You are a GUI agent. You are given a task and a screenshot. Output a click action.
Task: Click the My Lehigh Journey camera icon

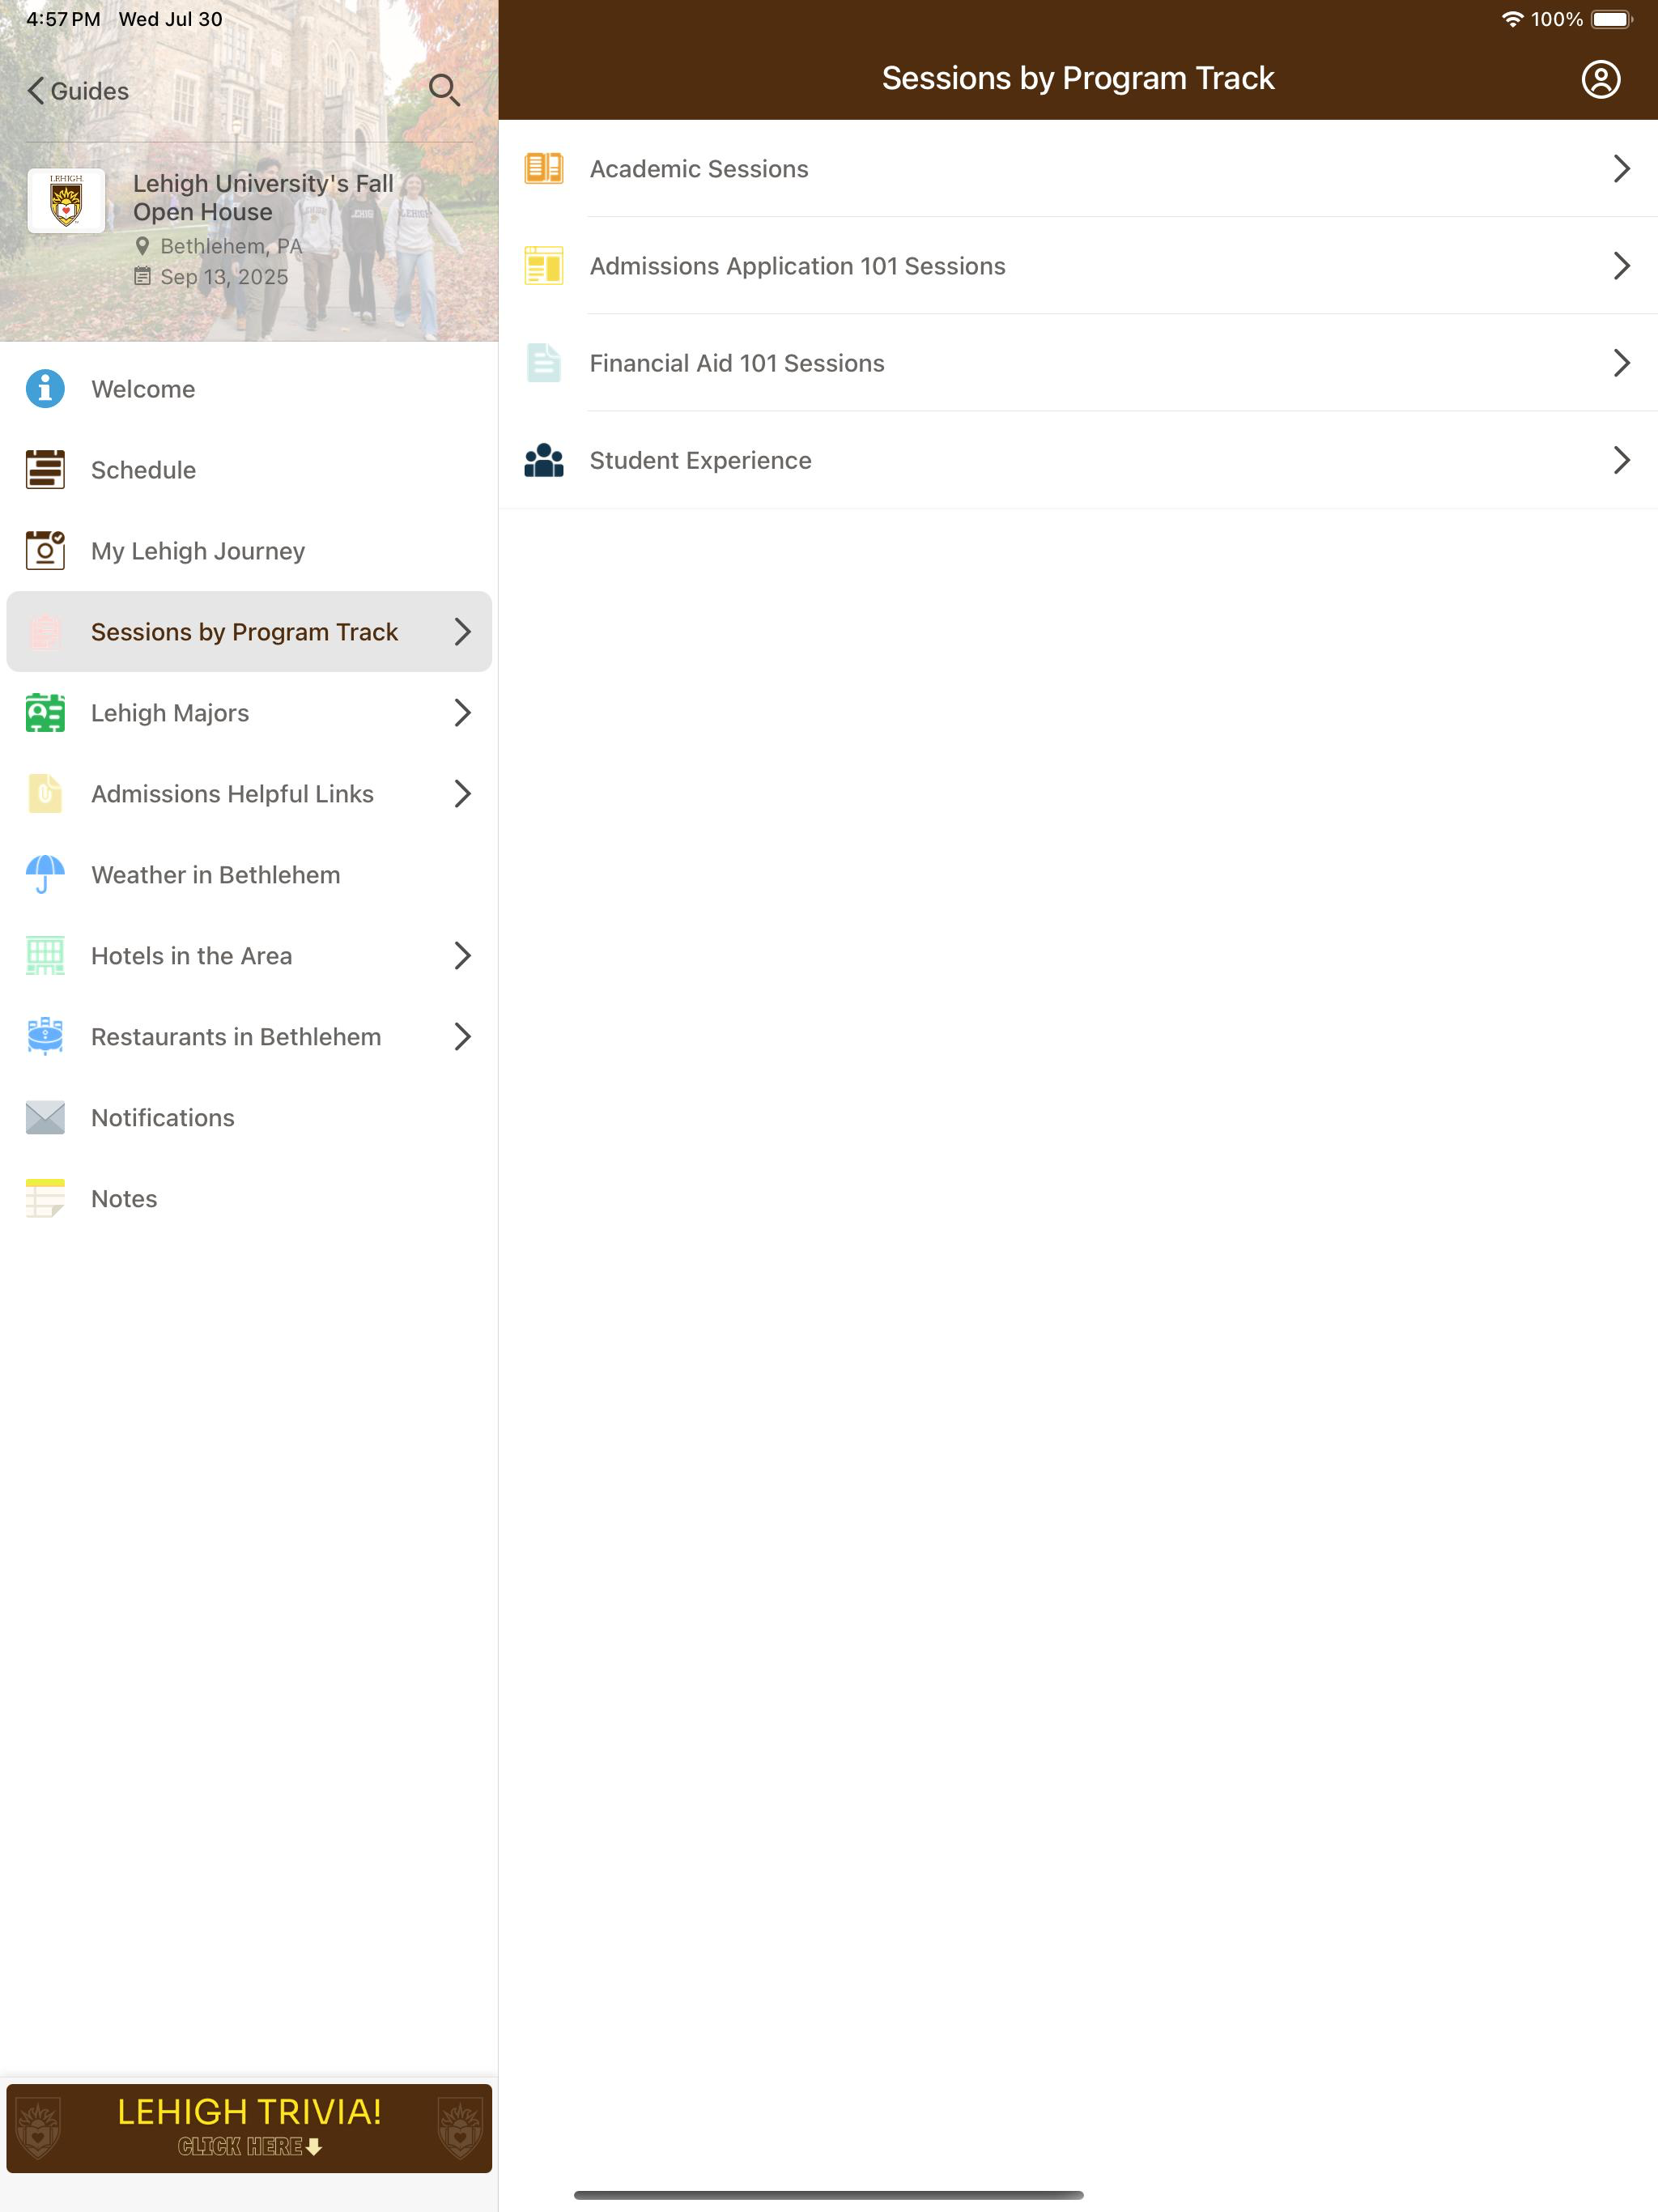[x=45, y=551]
